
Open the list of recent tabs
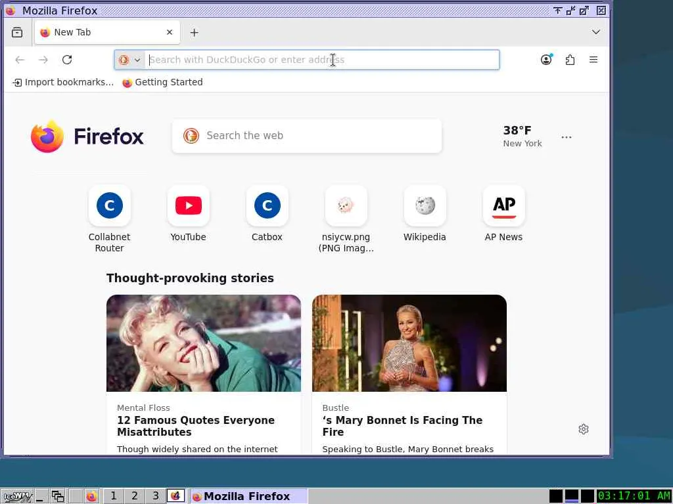click(17, 32)
